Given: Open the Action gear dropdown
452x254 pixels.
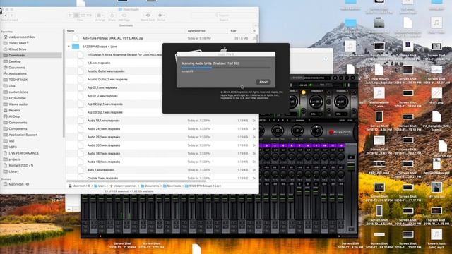Looking at the screenshot, I should tap(161, 16).
